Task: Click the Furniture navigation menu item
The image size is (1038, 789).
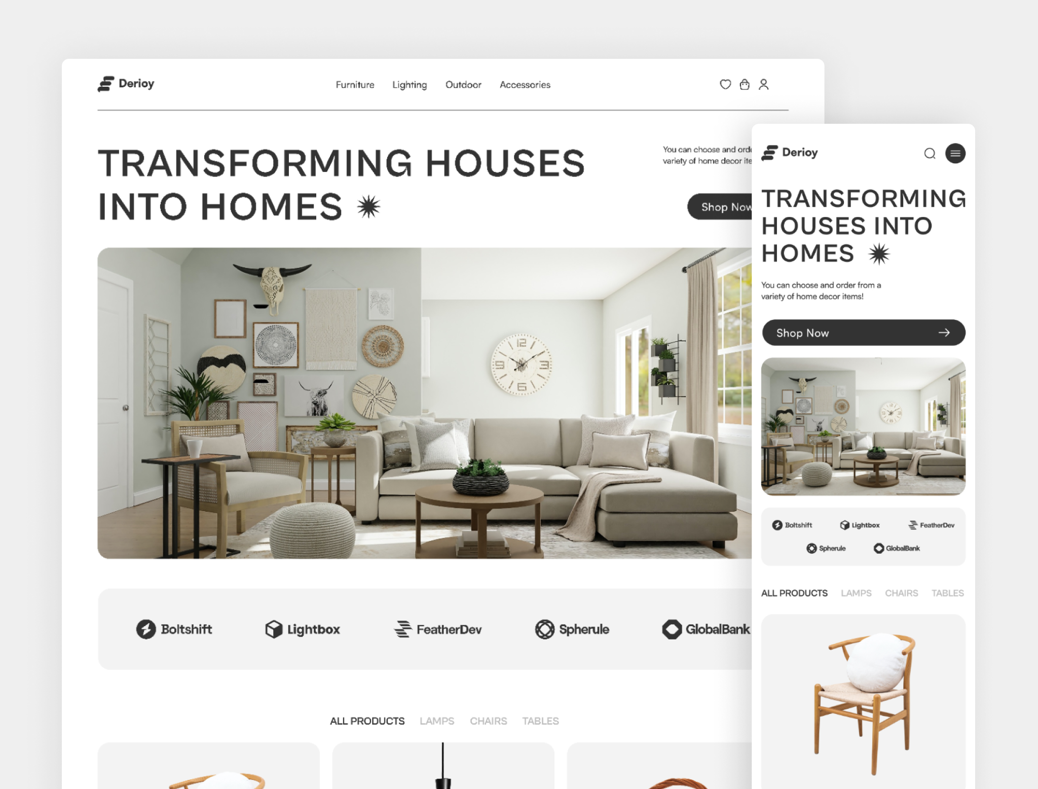Action: pos(354,84)
